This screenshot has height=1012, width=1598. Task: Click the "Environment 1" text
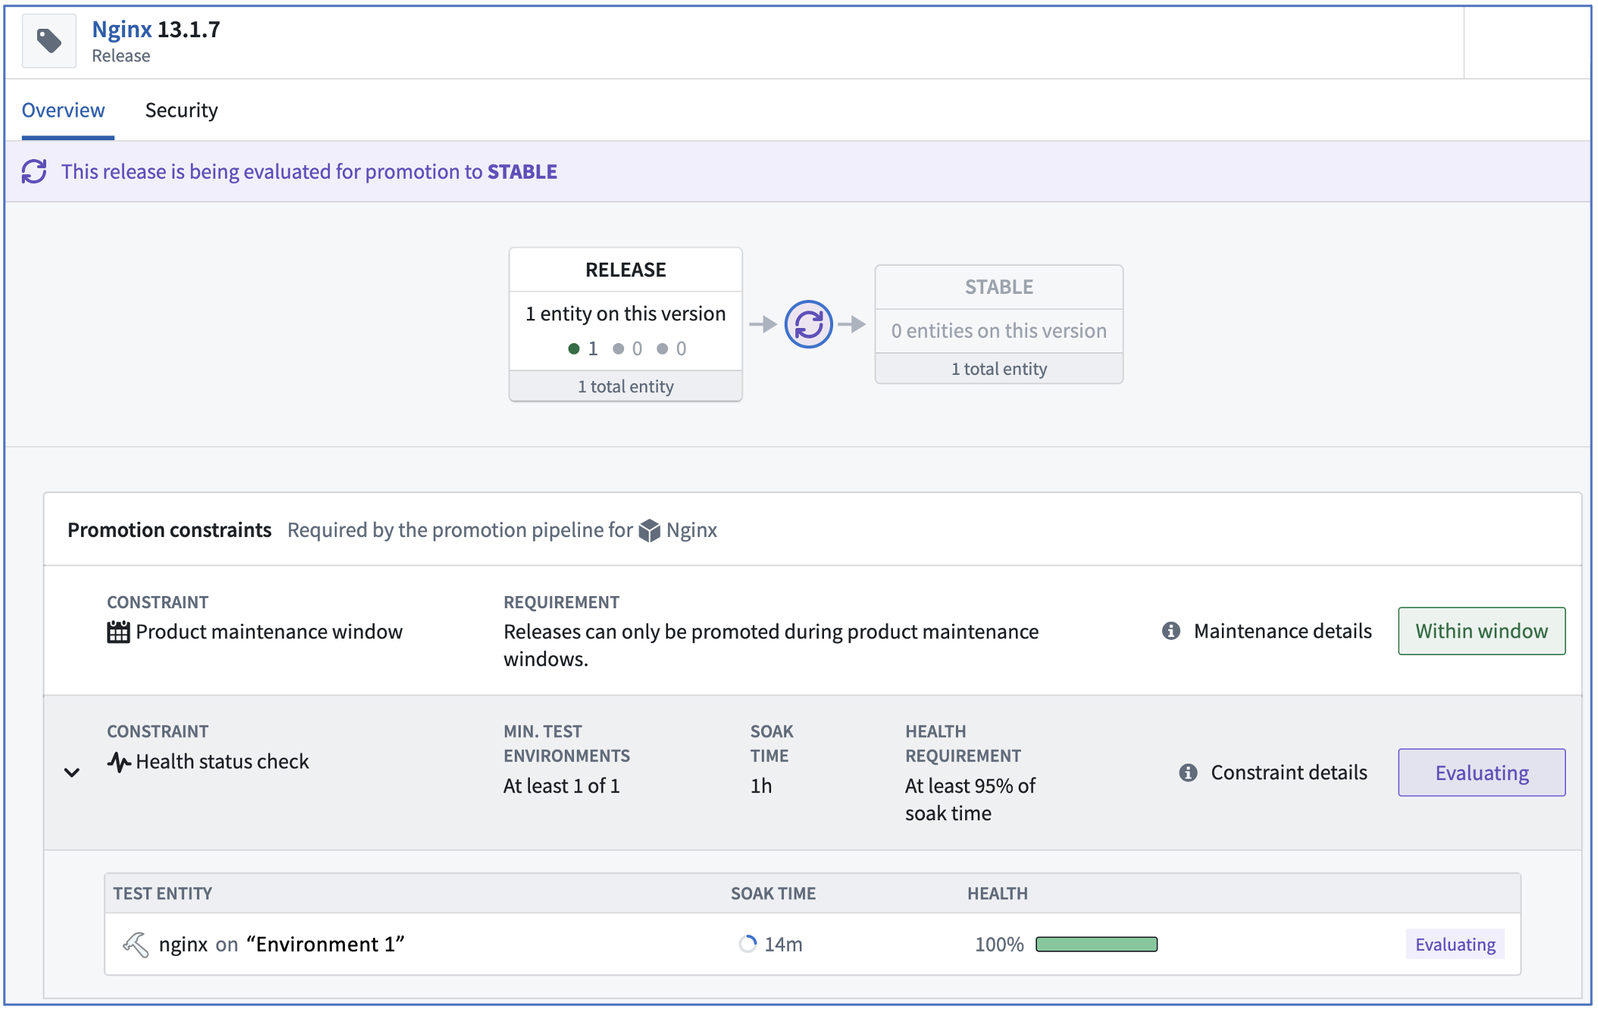(x=325, y=945)
